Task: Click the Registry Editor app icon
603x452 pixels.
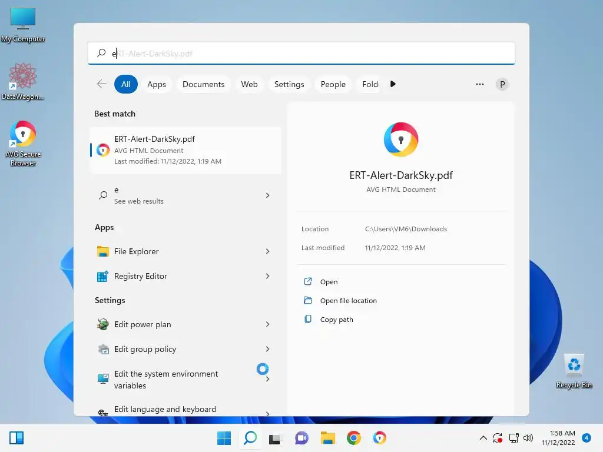Action: pos(102,276)
